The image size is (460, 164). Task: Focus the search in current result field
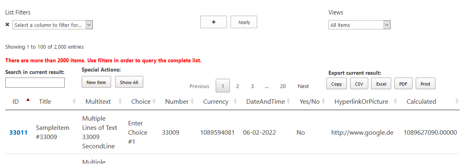(x=35, y=83)
